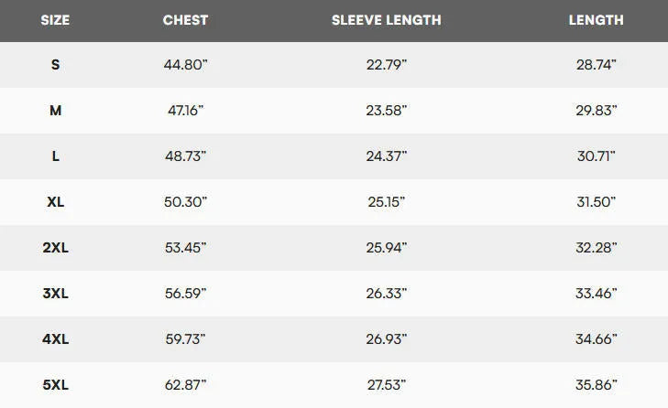Click the 2XL size row label

(55, 248)
